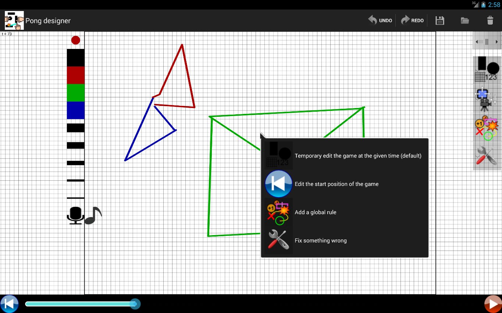Play the game with the red play button
The image size is (502, 313).
tap(493, 304)
